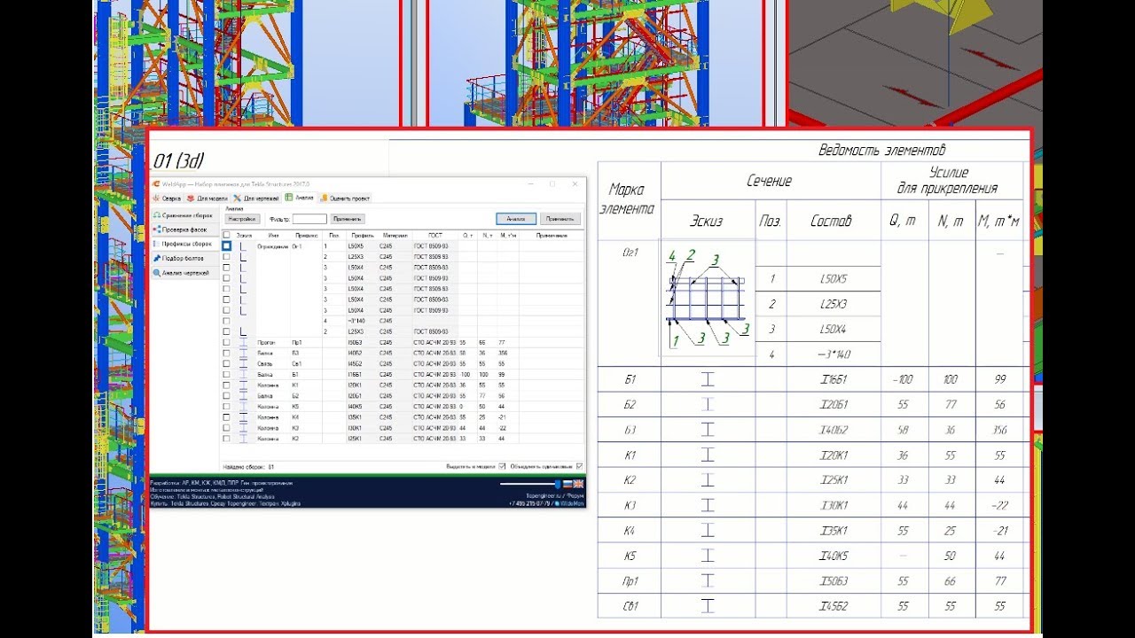Click the angle sketch icon for L50X5

click(x=243, y=246)
